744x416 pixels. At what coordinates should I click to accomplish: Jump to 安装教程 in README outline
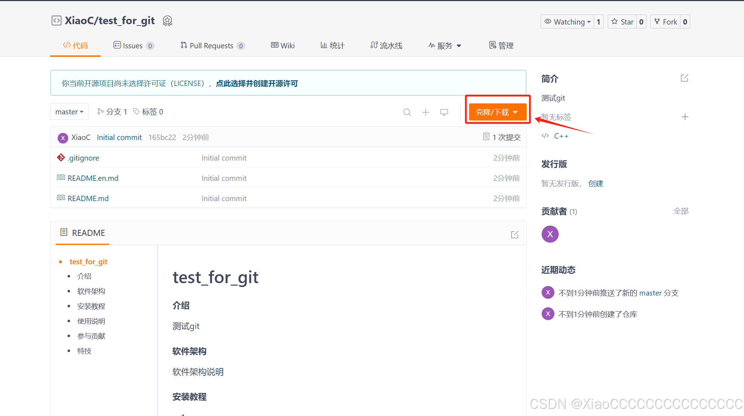(x=91, y=306)
